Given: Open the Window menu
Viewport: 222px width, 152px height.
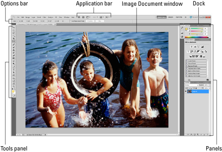Looking at the screenshot, I should (66, 17).
